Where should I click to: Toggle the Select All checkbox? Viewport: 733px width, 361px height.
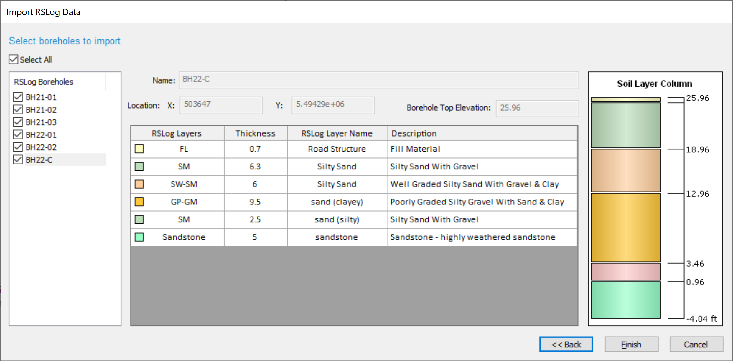pyautogui.click(x=14, y=59)
